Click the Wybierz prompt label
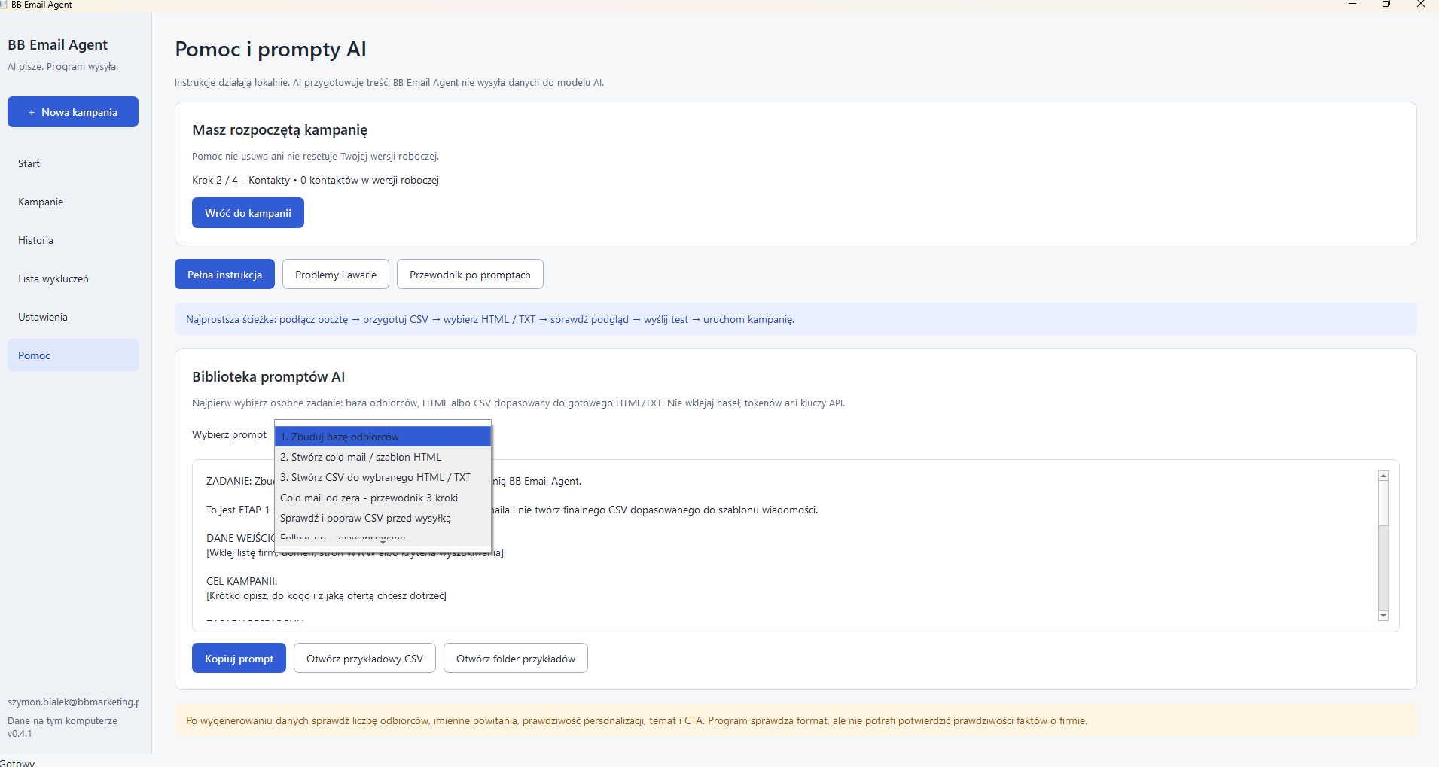Image resolution: width=1439 pixels, height=767 pixels. coord(229,435)
